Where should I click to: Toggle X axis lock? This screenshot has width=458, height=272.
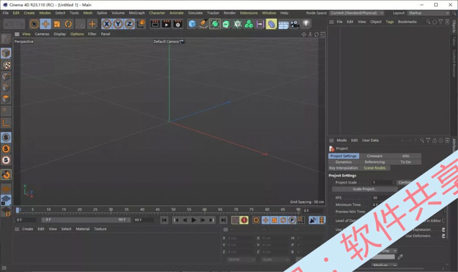pyautogui.click(x=106, y=24)
